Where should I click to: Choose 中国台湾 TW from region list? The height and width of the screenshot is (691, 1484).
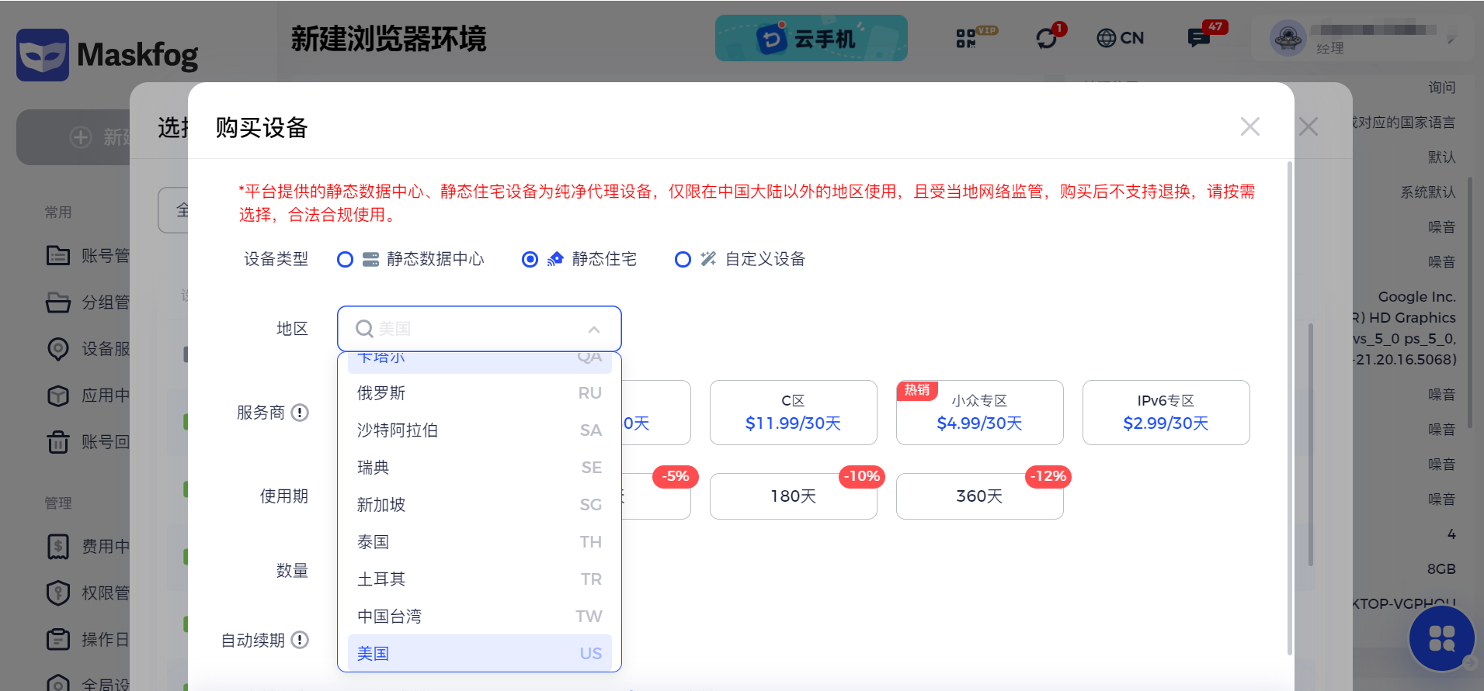click(x=479, y=617)
